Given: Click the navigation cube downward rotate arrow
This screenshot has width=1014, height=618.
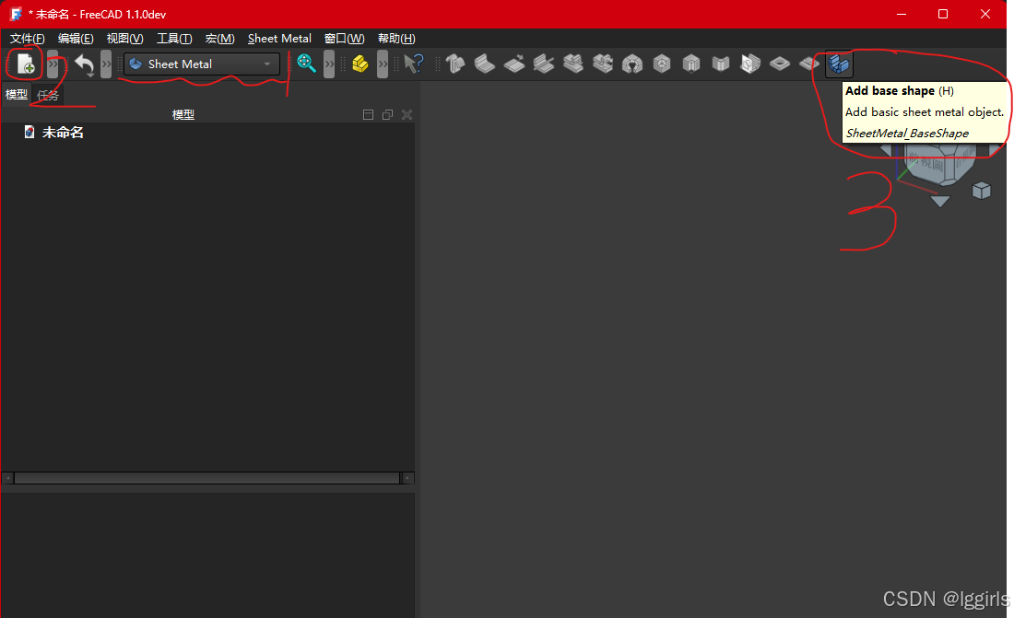Looking at the screenshot, I should pos(939,201).
